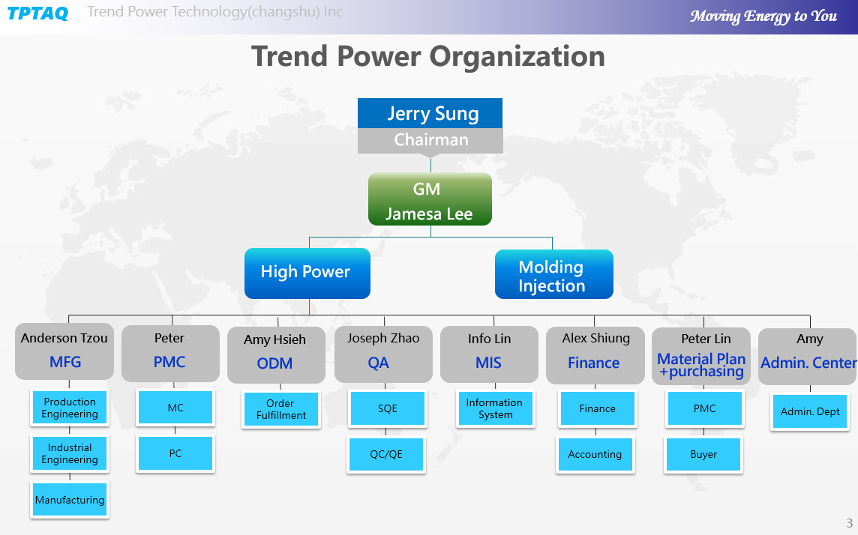Viewport: 858px width, 535px height.
Task: Click the Information System box
Action: 495,408
